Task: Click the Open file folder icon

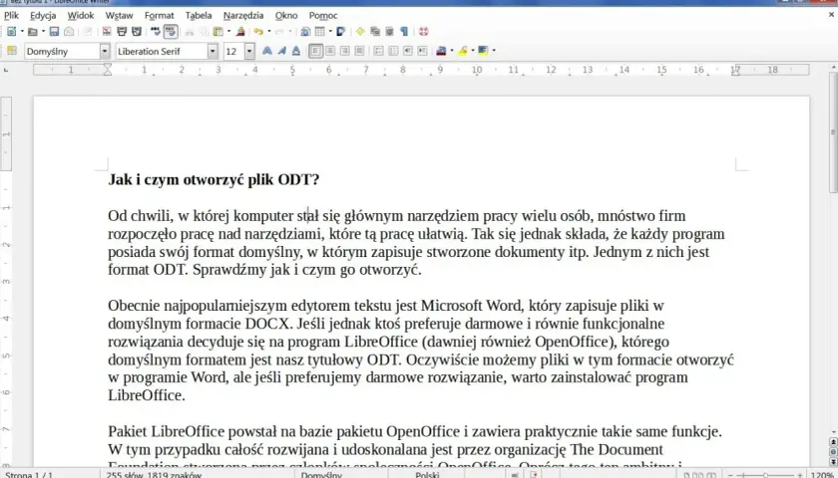Action: click(x=33, y=32)
